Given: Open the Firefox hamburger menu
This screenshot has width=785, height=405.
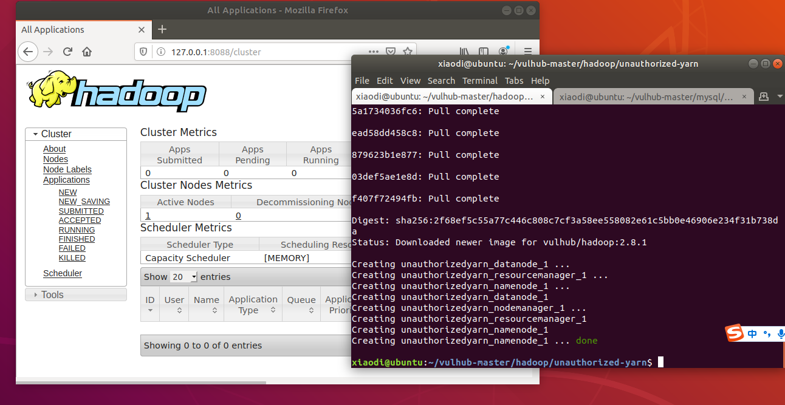Looking at the screenshot, I should click(527, 52).
